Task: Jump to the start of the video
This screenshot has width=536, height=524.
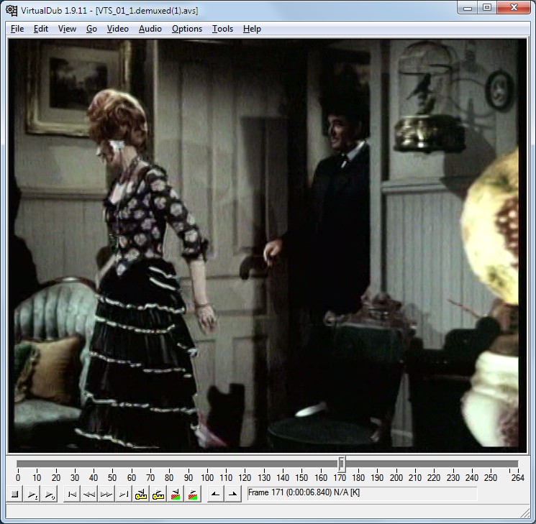Action: point(72,494)
